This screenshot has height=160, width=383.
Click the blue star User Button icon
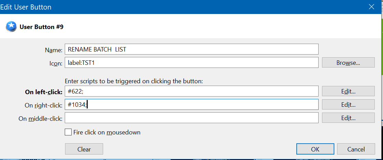click(11, 27)
